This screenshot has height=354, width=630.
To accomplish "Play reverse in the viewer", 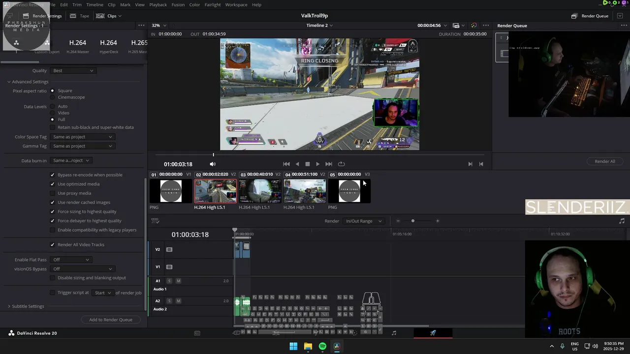I will pos(297,164).
